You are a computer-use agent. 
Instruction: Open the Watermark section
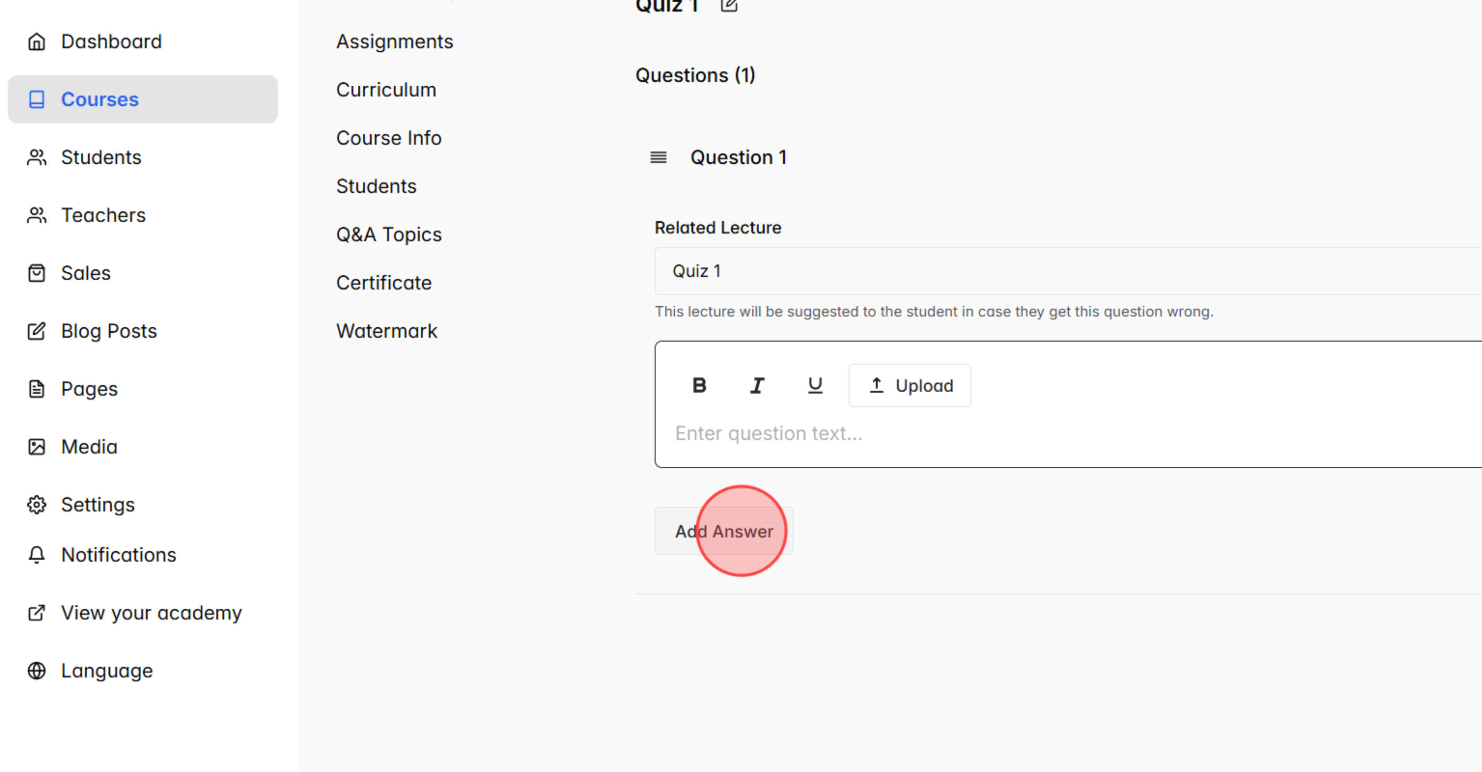pos(386,330)
